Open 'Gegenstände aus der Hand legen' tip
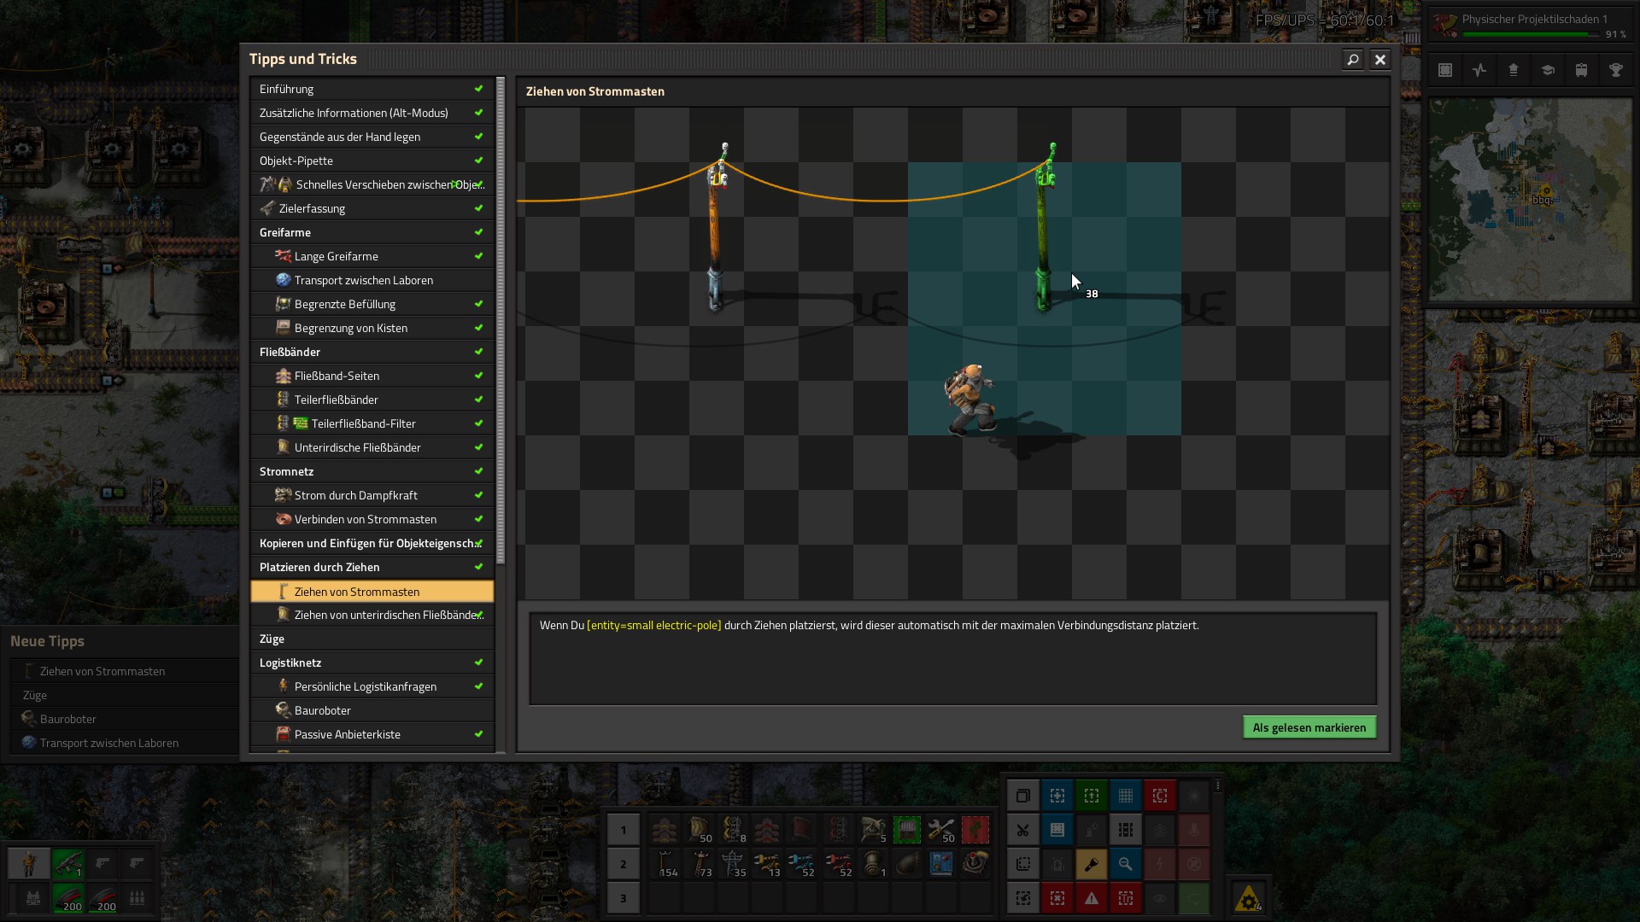The height and width of the screenshot is (922, 1640). pos(372,137)
